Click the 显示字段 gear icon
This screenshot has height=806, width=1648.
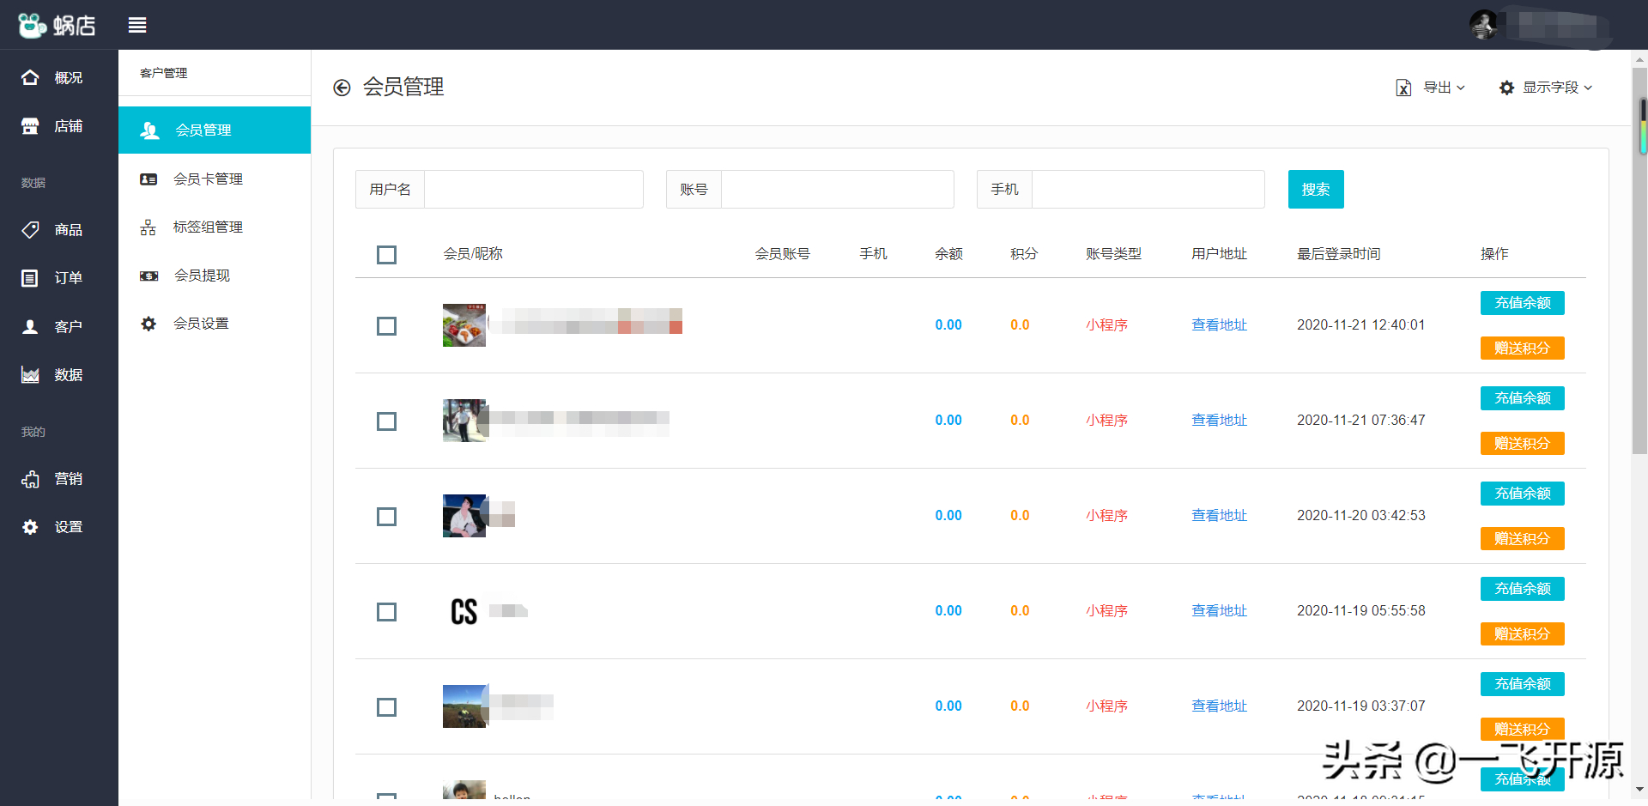point(1506,88)
